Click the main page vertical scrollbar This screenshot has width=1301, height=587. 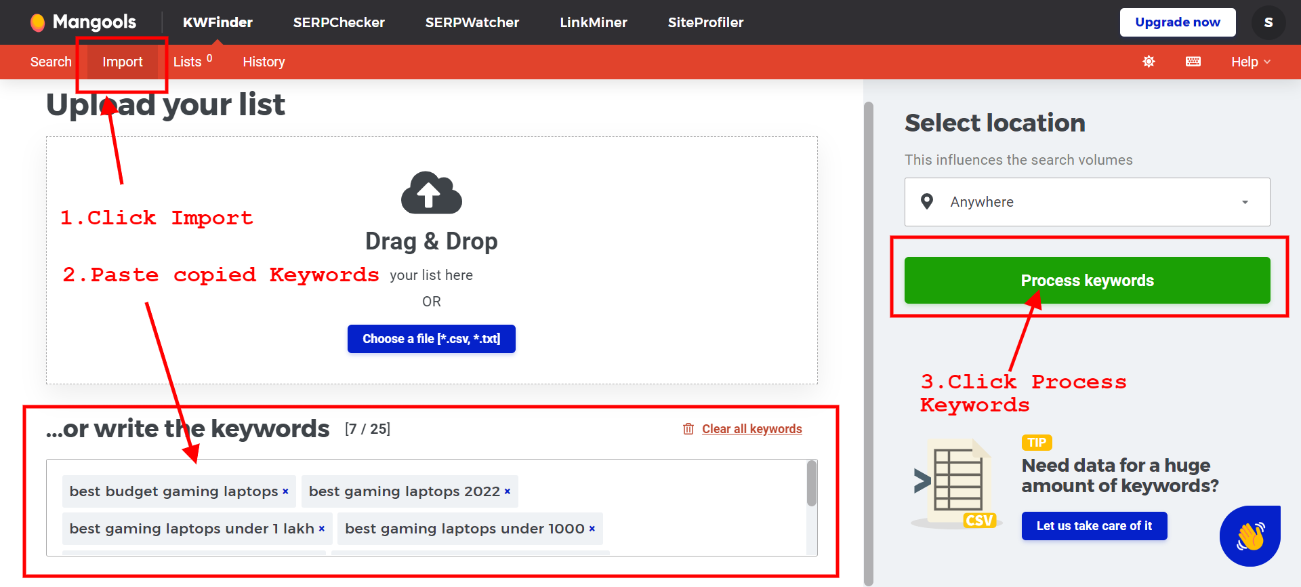coord(869,342)
